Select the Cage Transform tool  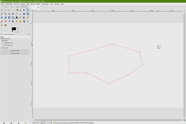click(13, 18)
